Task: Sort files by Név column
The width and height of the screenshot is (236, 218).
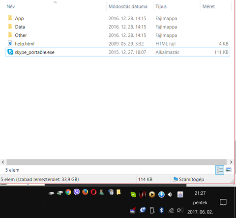Action: (11, 6)
